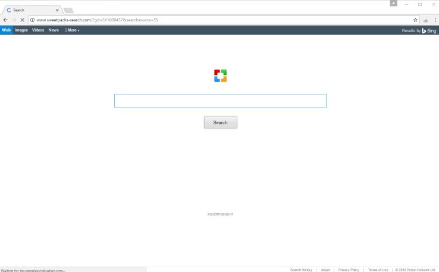Click the 'Results by' text

click(411, 30)
